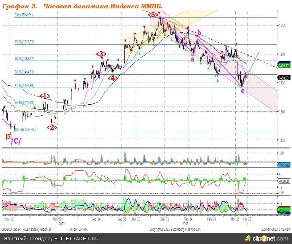The width and height of the screenshot is (292, 244).
Task: Click the wave <3> label marker
Action: click(101, 54)
